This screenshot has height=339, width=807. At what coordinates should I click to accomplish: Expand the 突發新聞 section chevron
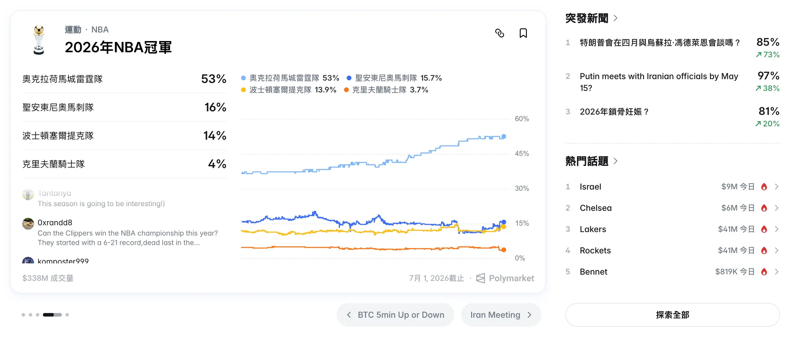[x=615, y=18]
